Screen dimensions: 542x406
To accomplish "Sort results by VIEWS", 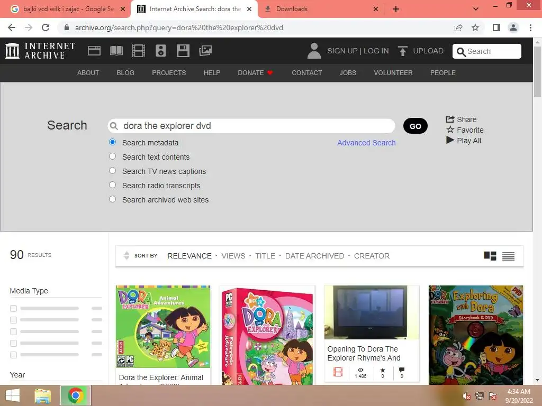I will coord(233,256).
